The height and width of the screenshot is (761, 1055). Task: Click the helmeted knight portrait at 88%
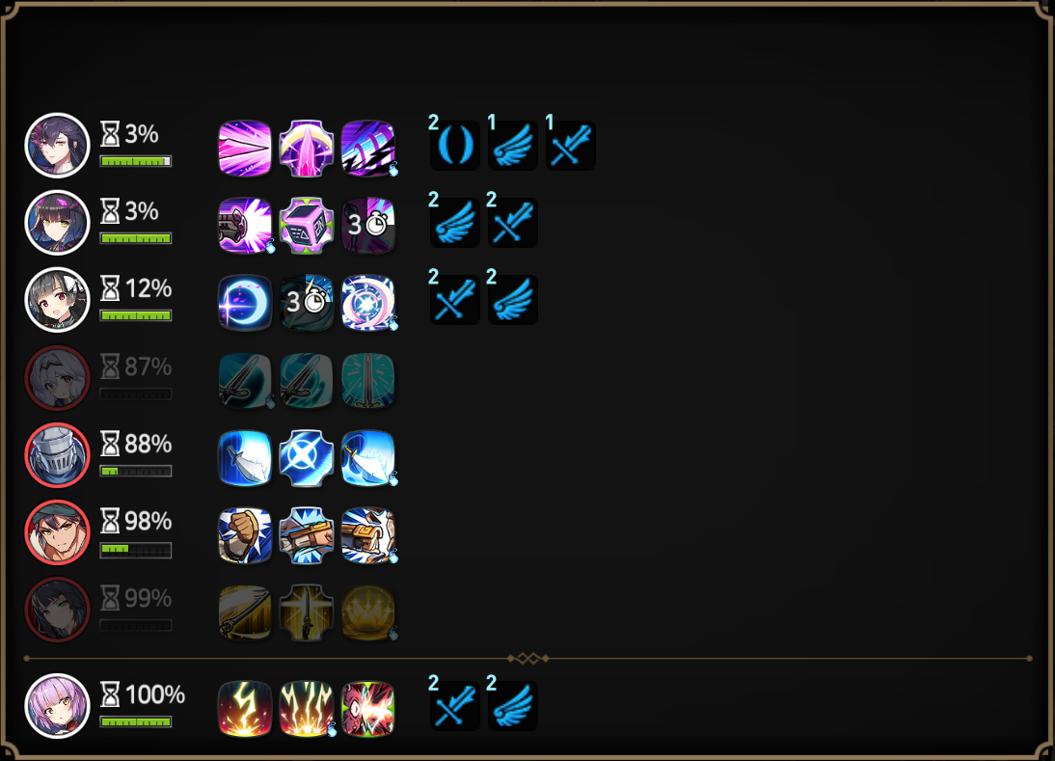click(57, 455)
